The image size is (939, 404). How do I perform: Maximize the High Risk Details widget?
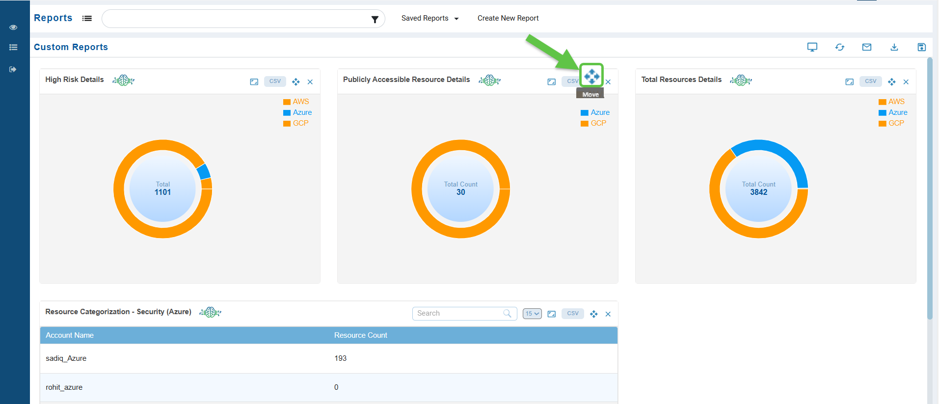254,82
